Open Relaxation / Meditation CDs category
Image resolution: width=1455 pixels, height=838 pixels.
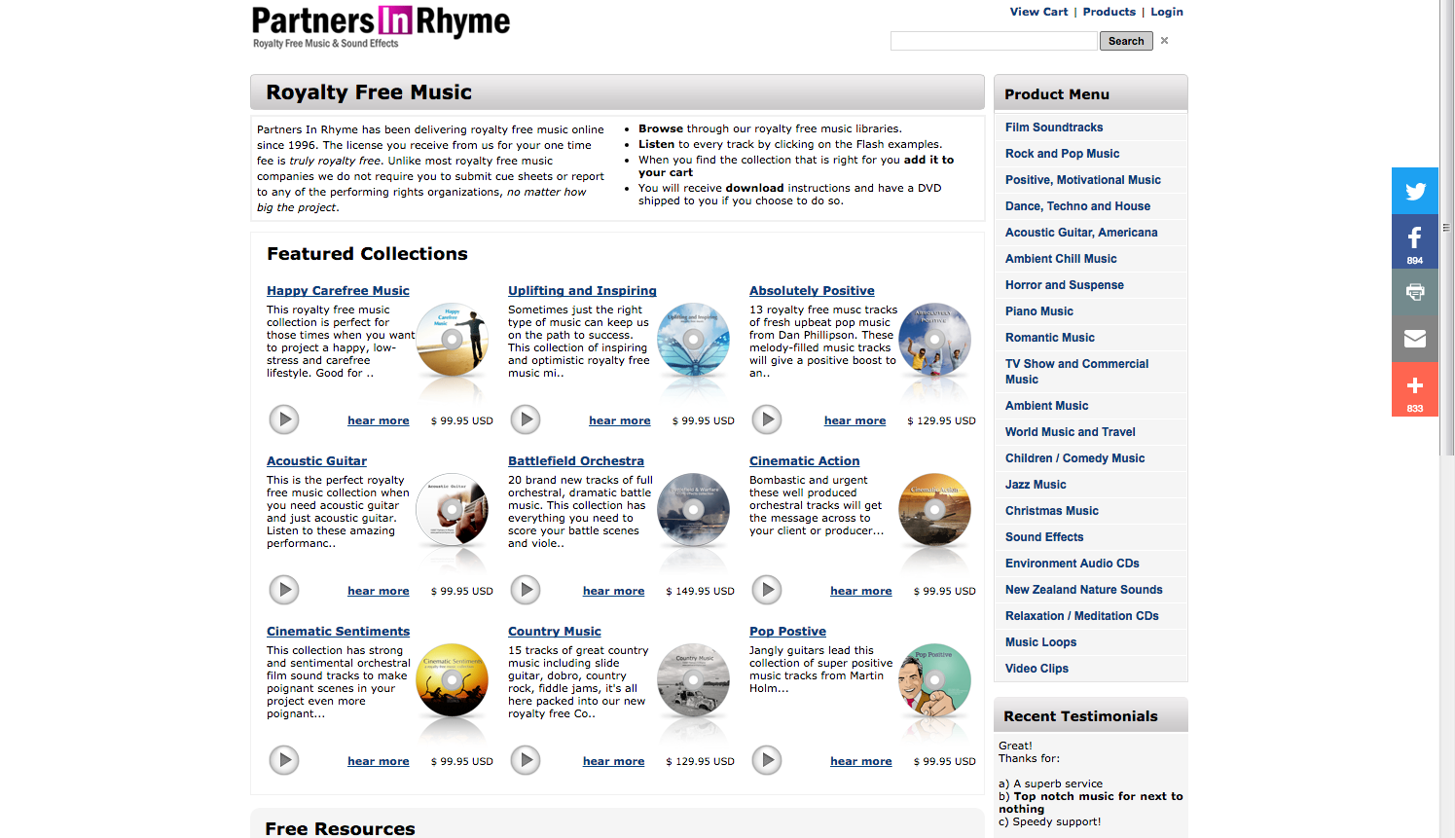[x=1082, y=616]
